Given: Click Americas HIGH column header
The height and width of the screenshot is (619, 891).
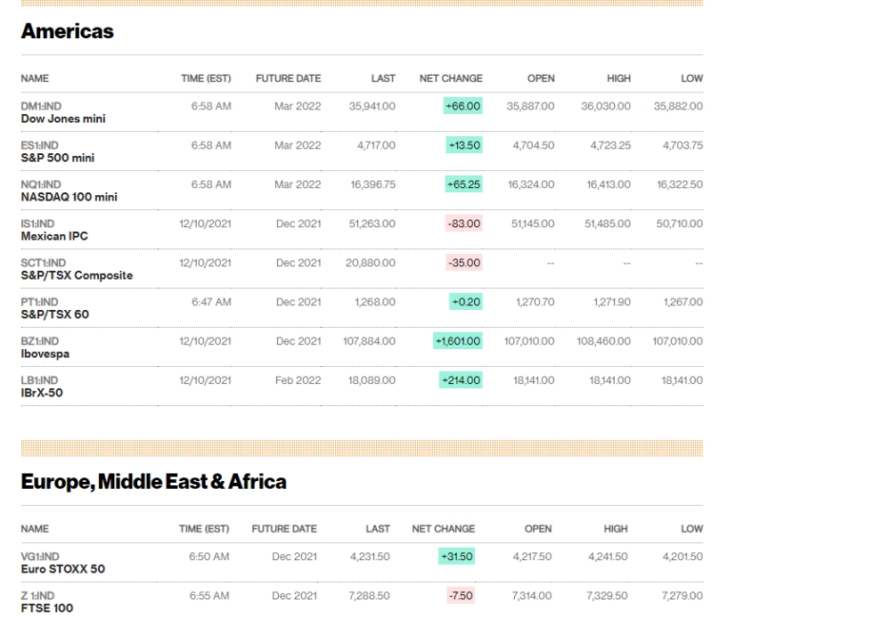Looking at the screenshot, I should click(x=619, y=78).
